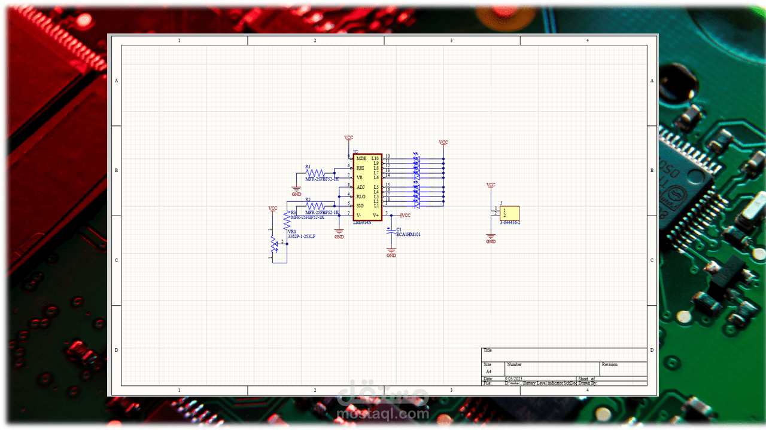Click the Revision field in the title block
This screenshot has width=766, height=430.
point(623,368)
